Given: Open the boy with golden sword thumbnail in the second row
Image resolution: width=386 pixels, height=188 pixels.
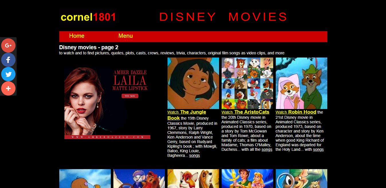Looking at the screenshot, I should 247,179.
